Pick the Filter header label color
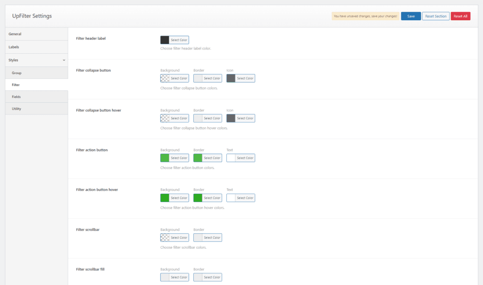 coord(175,40)
